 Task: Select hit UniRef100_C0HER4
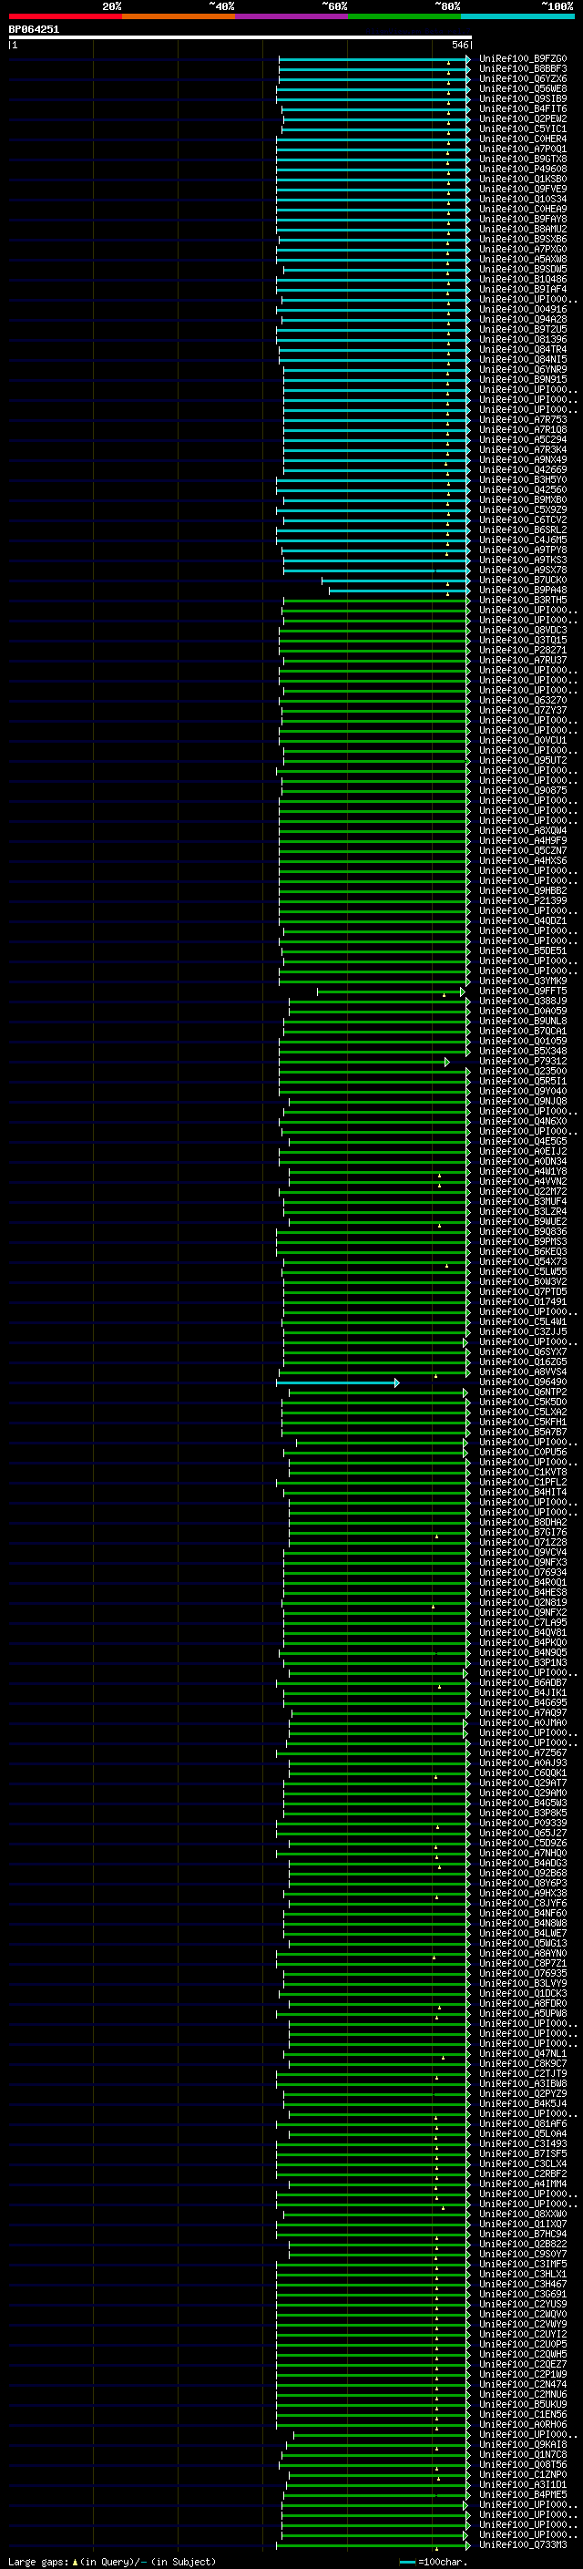pos(522,139)
